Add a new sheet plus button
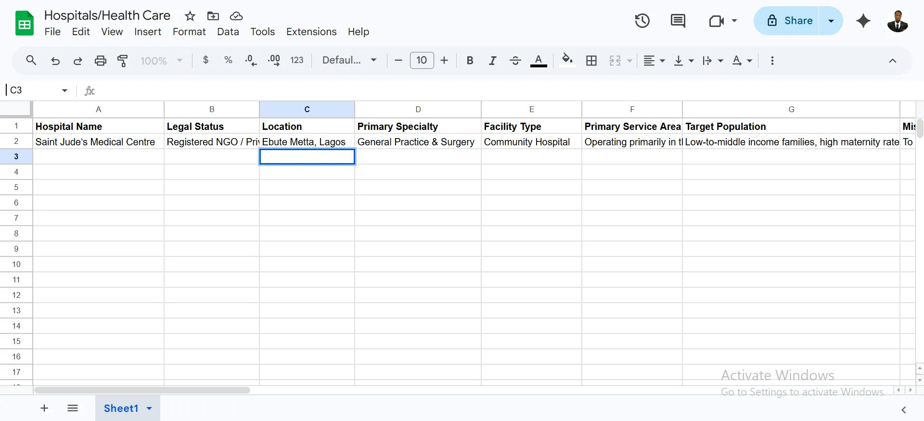924x421 pixels. coord(44,408)
